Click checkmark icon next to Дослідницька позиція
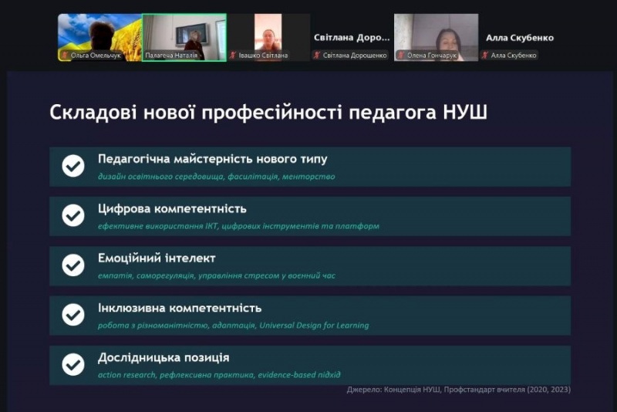 [73, 364]
